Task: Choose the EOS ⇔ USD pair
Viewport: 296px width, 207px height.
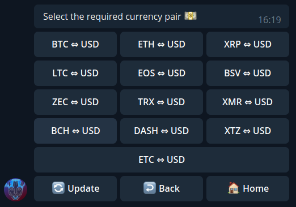Action: coord(162,73)
